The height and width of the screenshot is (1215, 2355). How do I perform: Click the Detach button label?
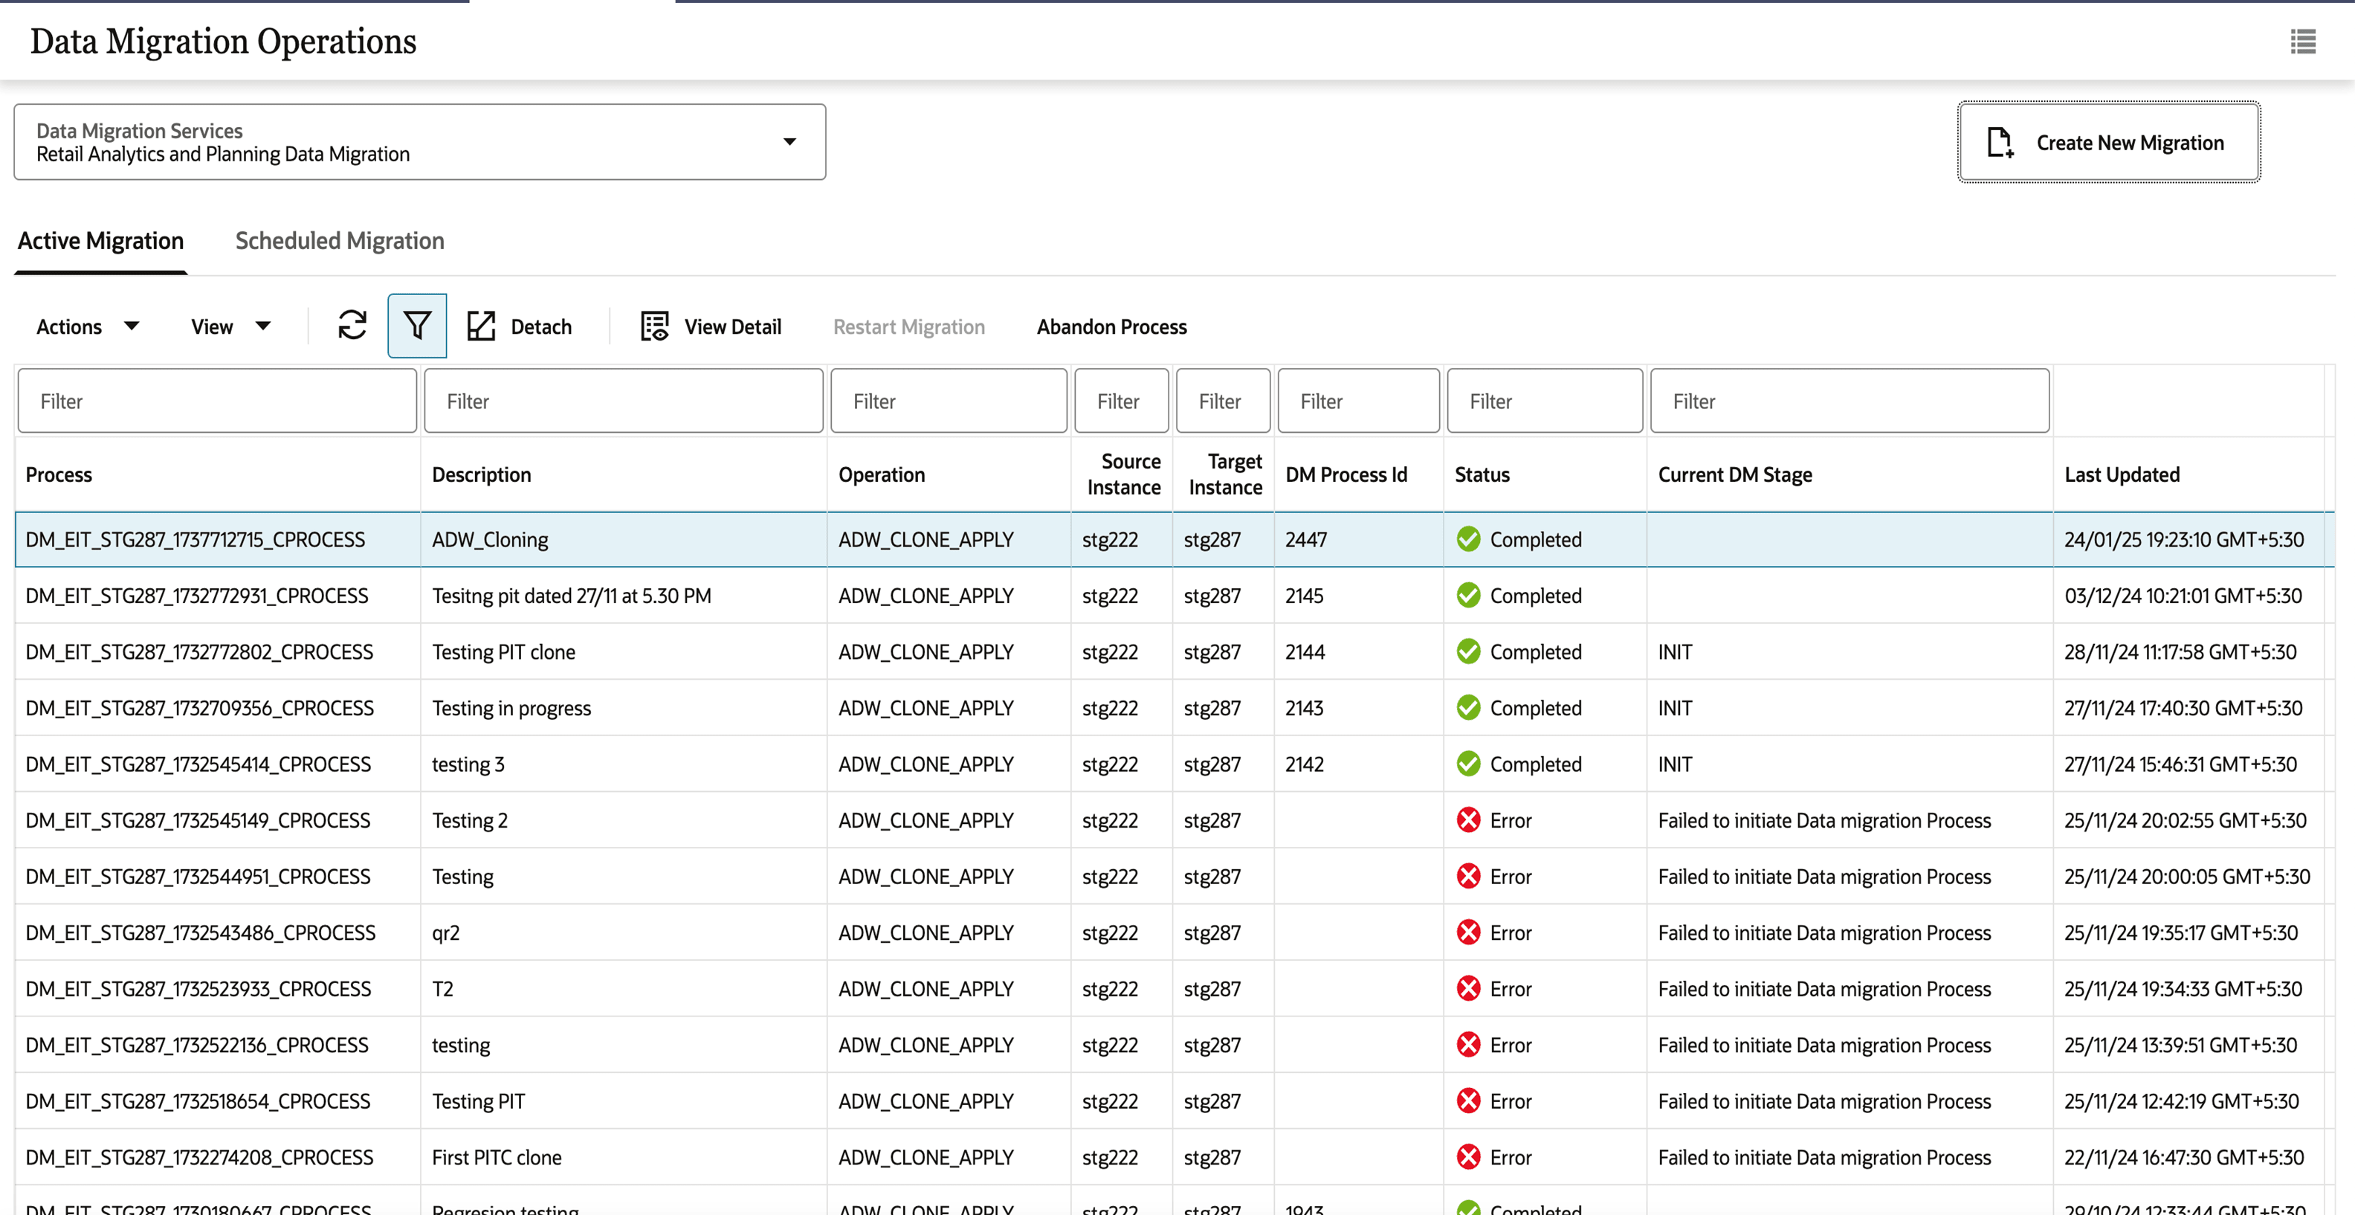tap(540, 326)
